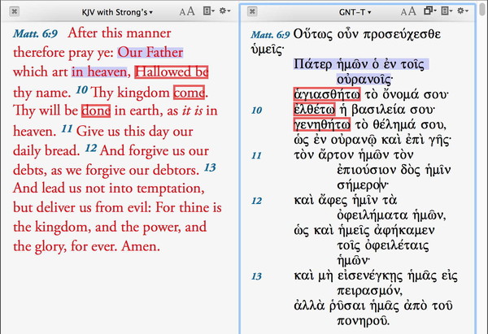Click verse number 12 in the GNT-T pane

256,201
